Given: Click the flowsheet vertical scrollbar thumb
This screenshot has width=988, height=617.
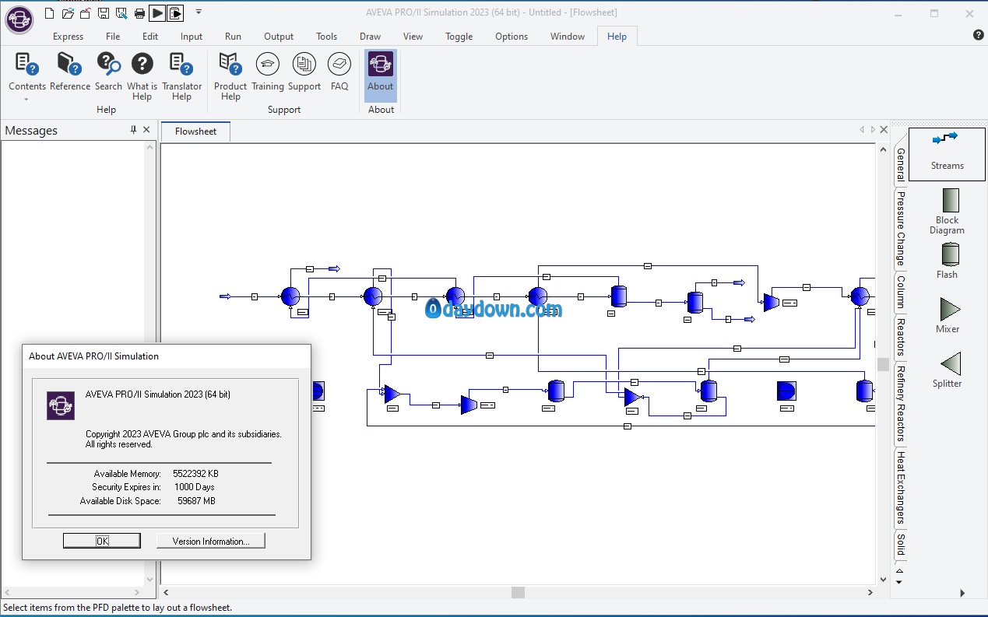Looking at the screenshot, I should pyautogui.click(x=883, y=364).
